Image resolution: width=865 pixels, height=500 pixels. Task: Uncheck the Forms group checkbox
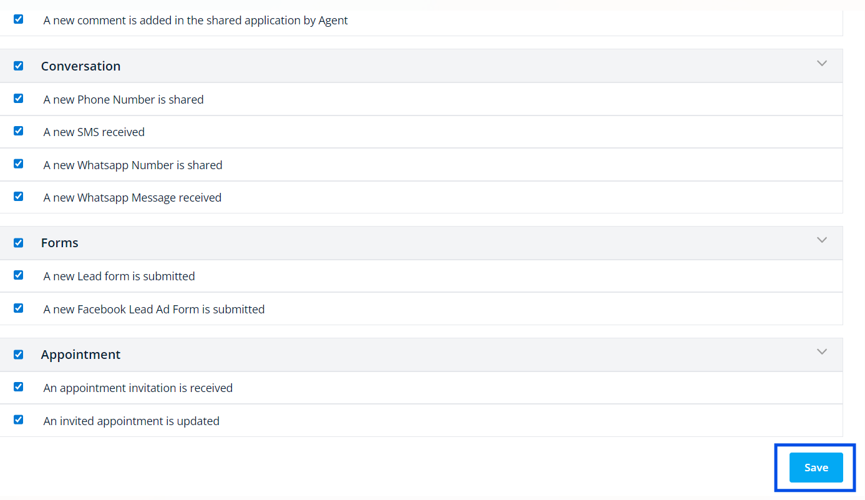point(18,242)
